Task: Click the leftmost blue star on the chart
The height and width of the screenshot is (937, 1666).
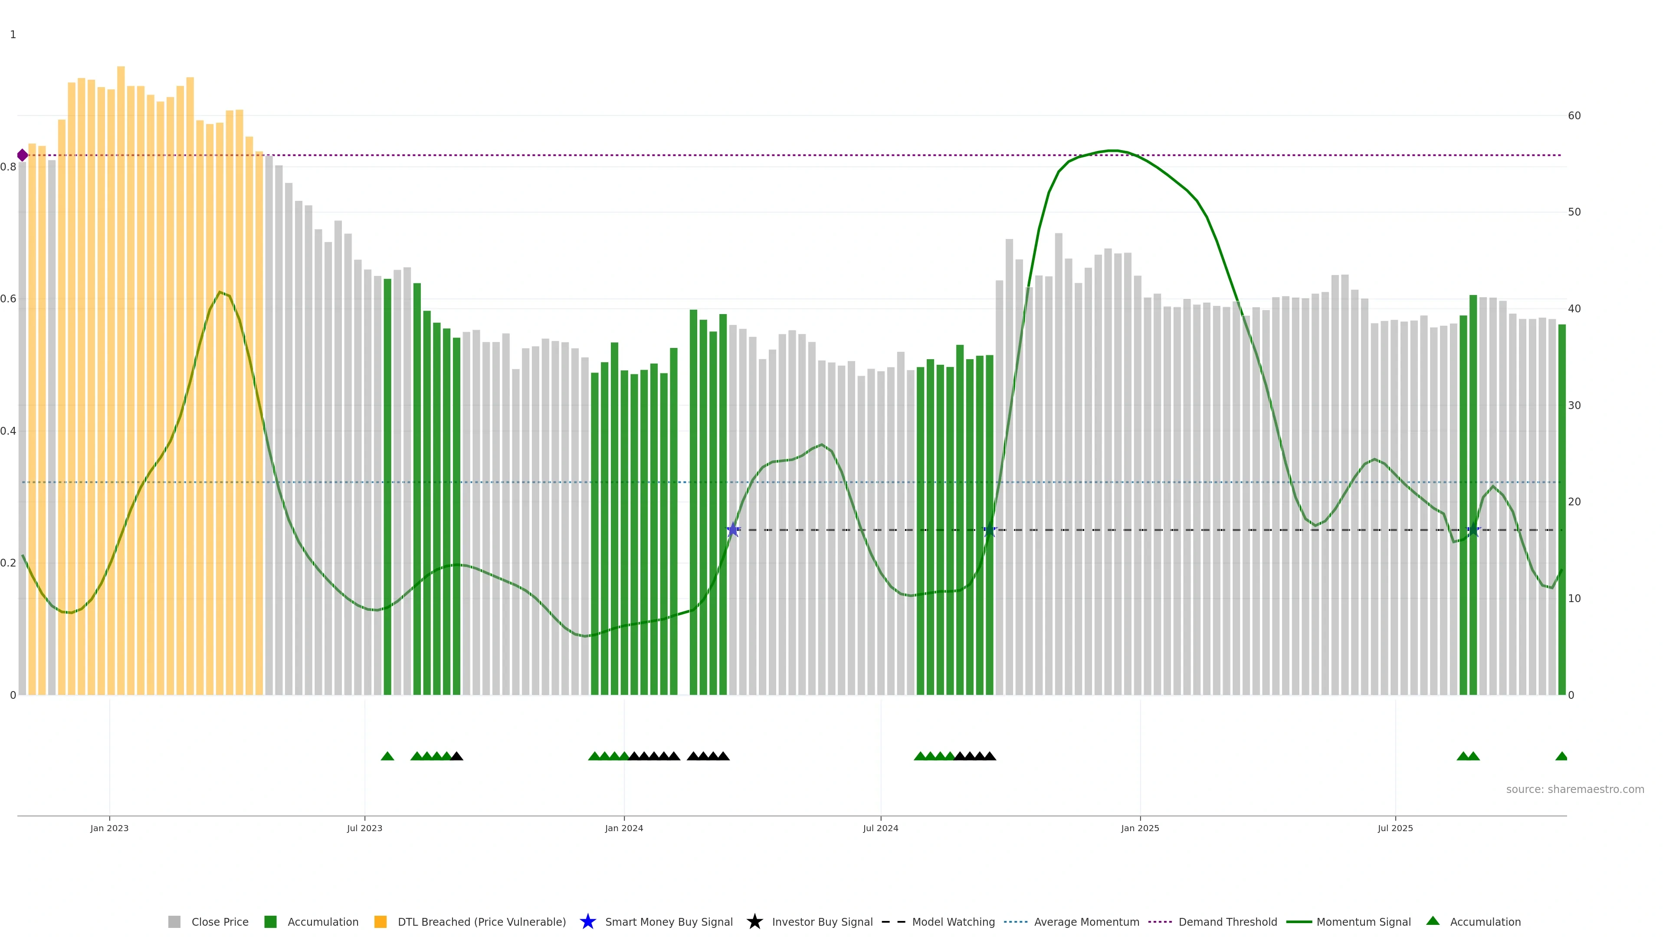Action: pyautogui.click(x=733, y=530)
